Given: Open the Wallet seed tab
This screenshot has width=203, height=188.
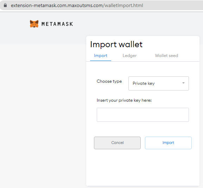Looking at the screenshot, I should (x=166, y=56).
